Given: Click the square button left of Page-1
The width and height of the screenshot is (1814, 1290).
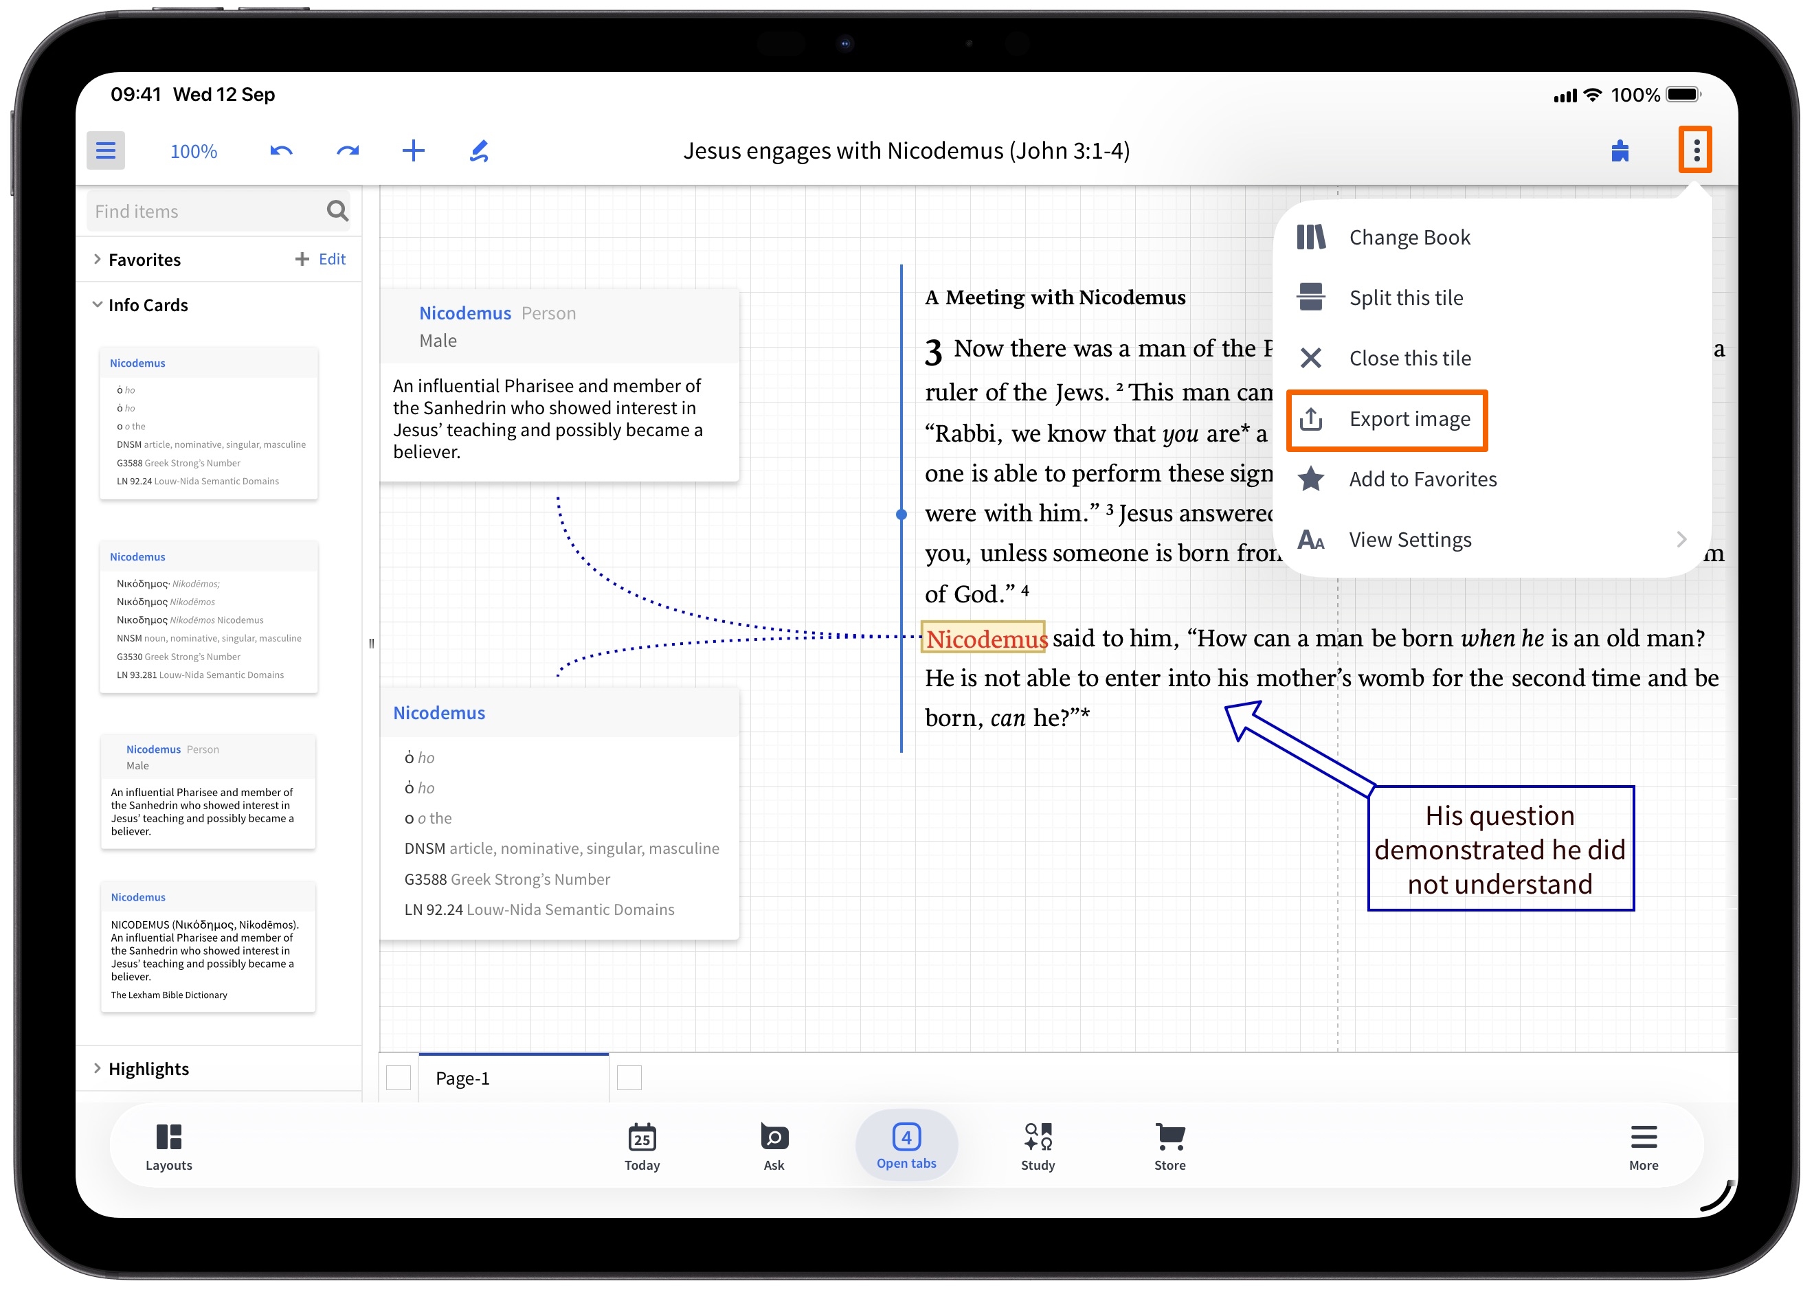Looking at the screenshot, I should click(398, 1078).
